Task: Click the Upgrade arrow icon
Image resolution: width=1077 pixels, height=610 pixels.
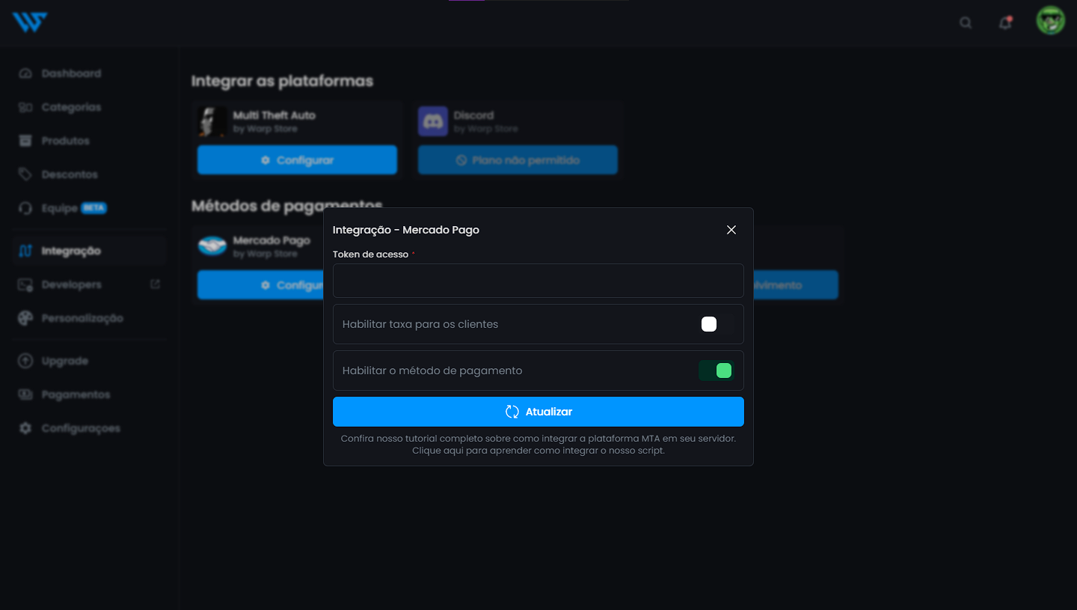Action: [25, 361]
